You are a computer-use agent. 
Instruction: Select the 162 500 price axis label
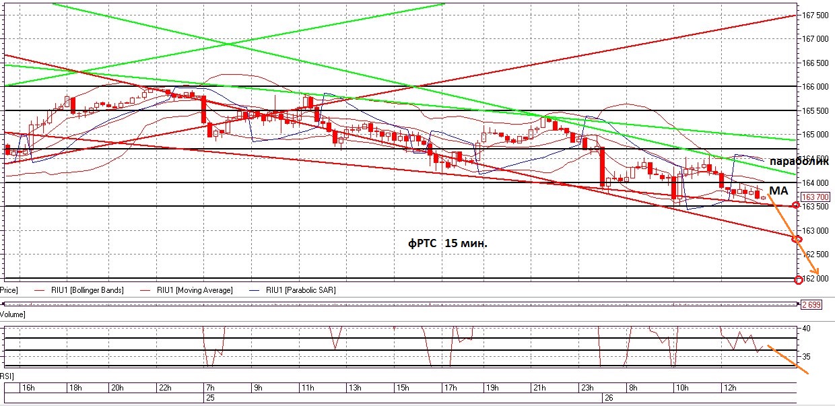pos(815,255)
